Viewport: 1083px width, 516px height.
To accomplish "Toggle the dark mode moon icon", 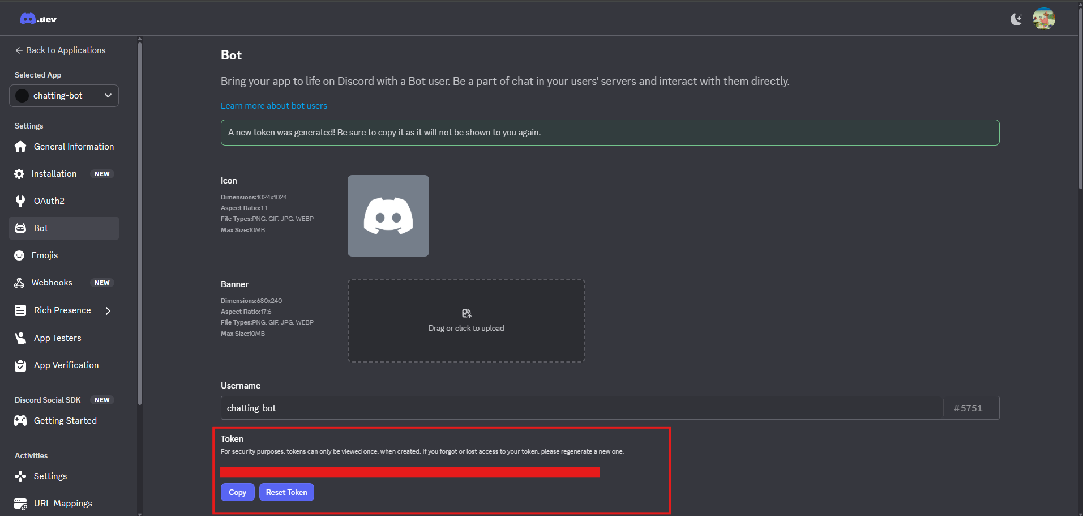I will coord(1016,19).
